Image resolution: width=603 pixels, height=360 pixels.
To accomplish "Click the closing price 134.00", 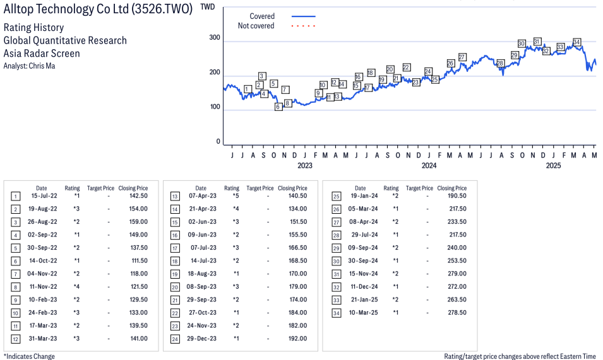I will [298, 209].
